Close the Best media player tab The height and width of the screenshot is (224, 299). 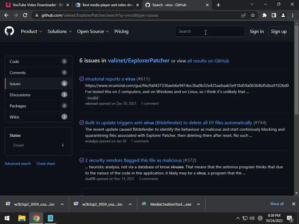(x=138, y=5)
